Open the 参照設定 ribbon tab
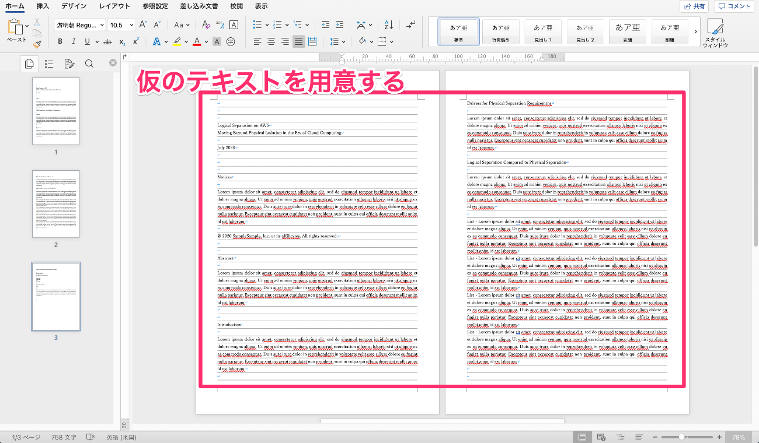The width and height of the screenshot is (759, 443). (155, 6)
